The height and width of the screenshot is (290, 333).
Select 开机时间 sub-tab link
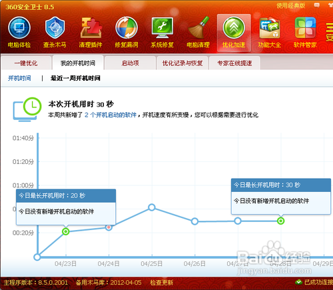(19, 78)
